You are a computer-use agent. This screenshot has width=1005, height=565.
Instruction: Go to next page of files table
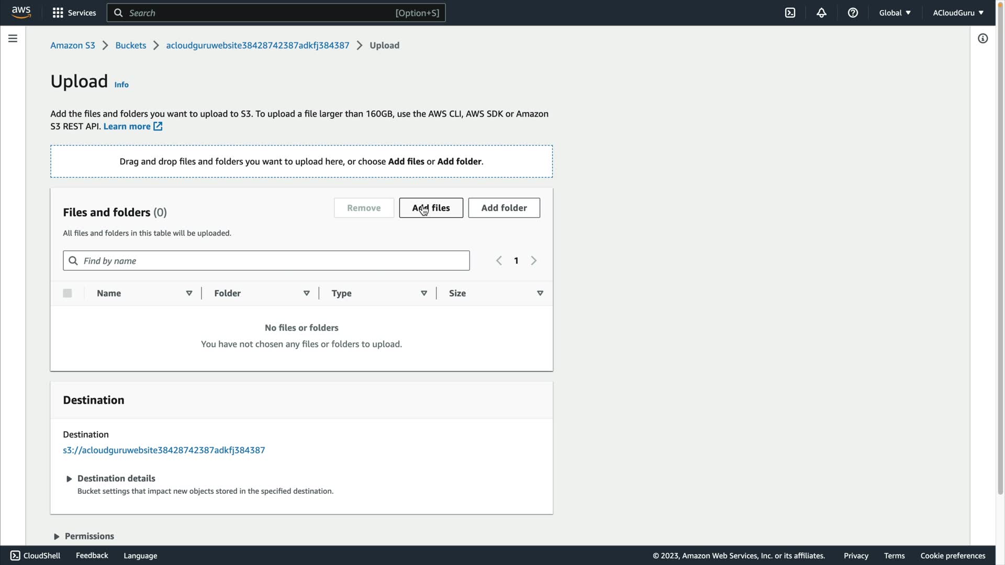coord(533,261)
